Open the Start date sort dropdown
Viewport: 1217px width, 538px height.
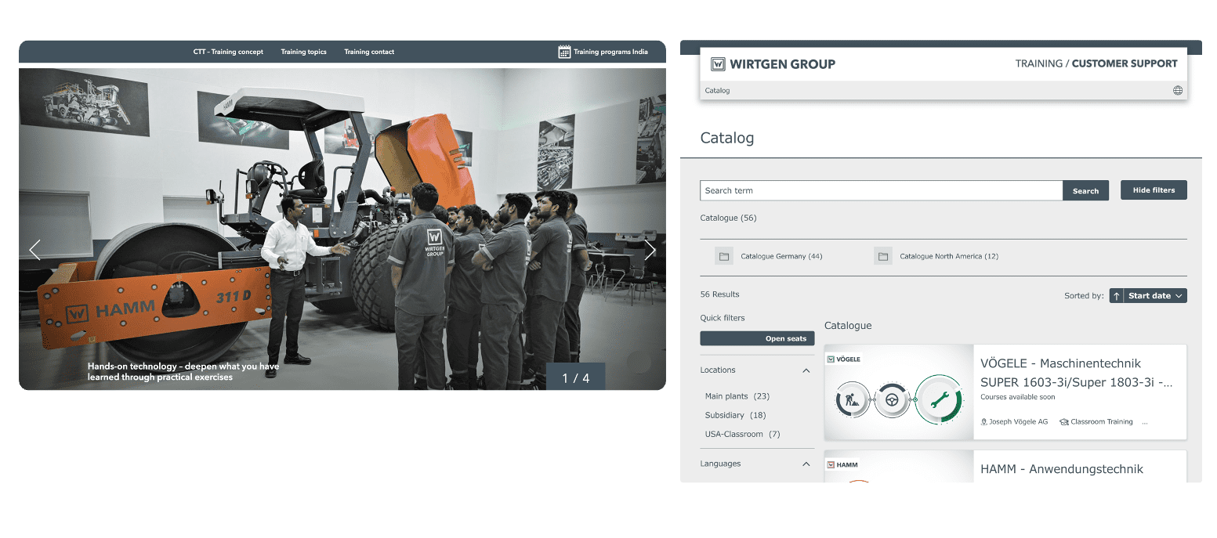click(x=1155, y=296)
